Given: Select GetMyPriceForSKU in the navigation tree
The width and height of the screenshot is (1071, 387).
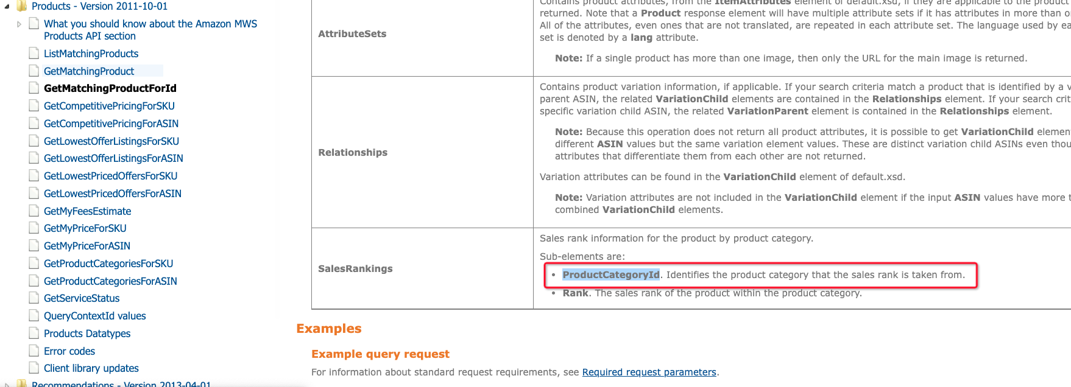Looking at the screenshot, I should coord(84,228).
